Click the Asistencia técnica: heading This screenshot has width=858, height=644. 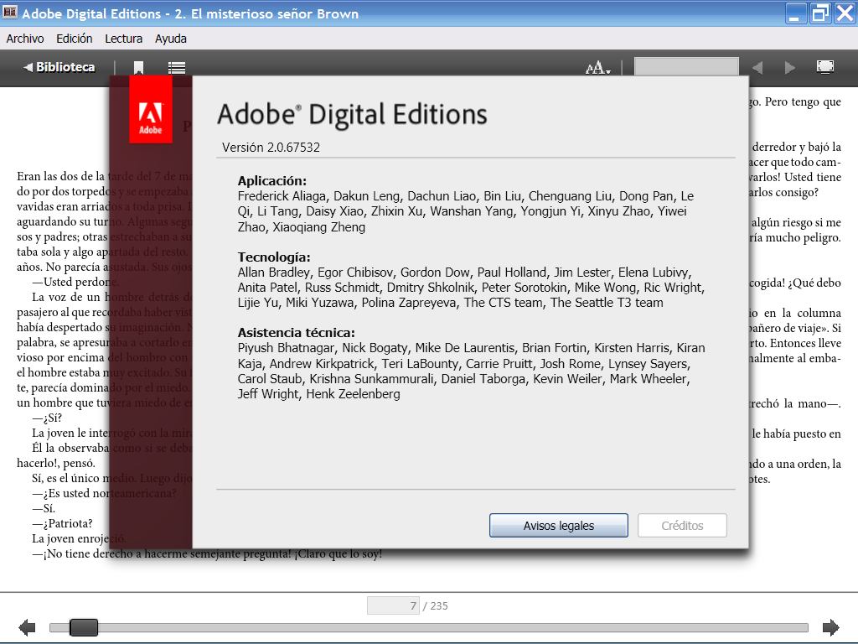296,332
